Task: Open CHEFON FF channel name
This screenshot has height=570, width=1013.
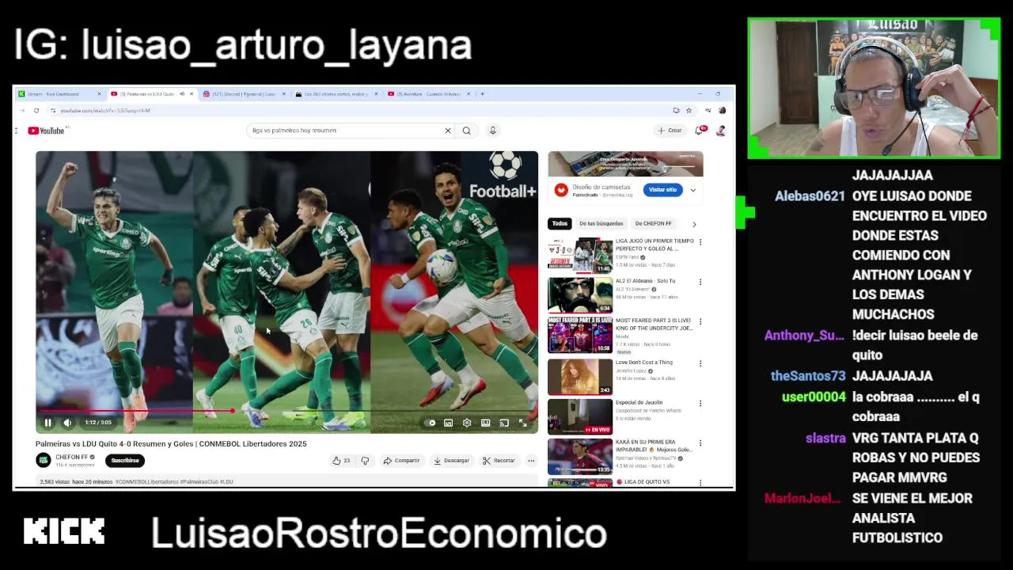Action: point(72,457)
